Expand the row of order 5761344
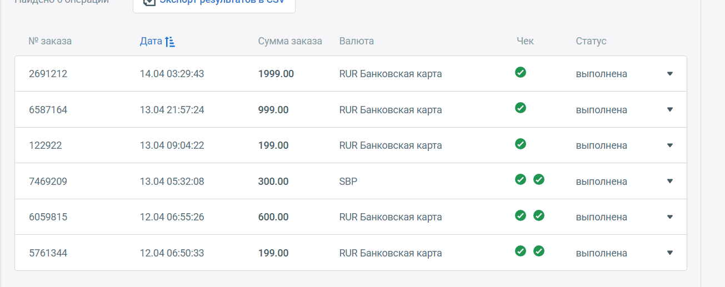This screenshot has height=287, width=725. 670,253
